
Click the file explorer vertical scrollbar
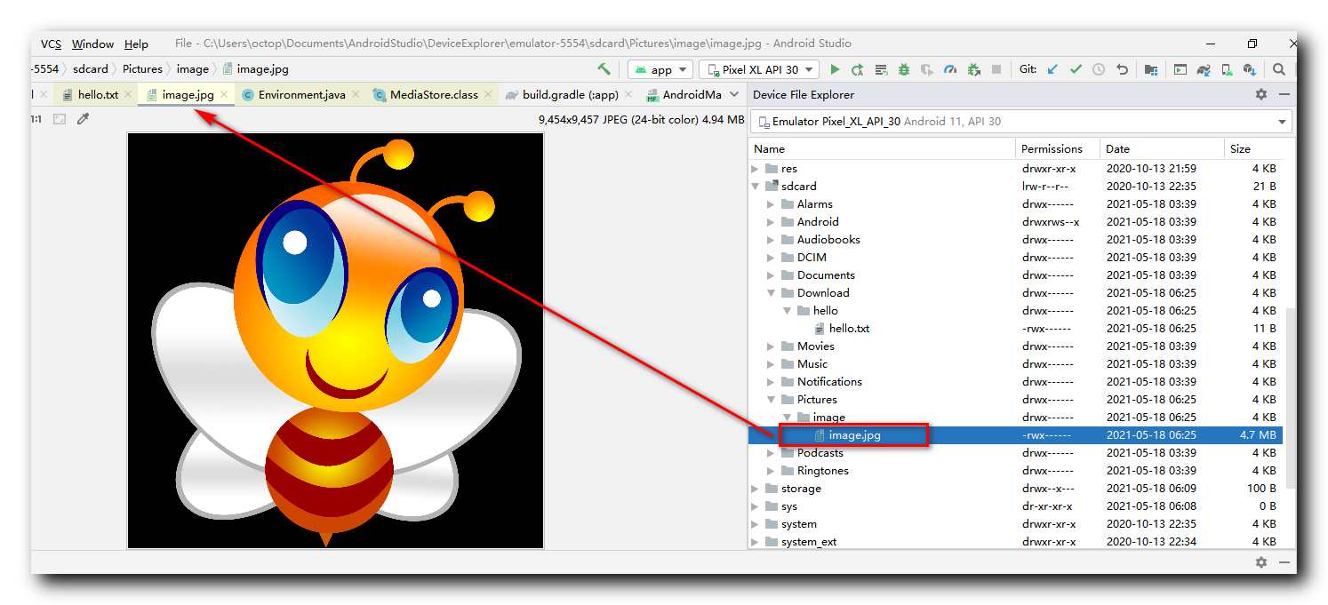coord(1290,398)
